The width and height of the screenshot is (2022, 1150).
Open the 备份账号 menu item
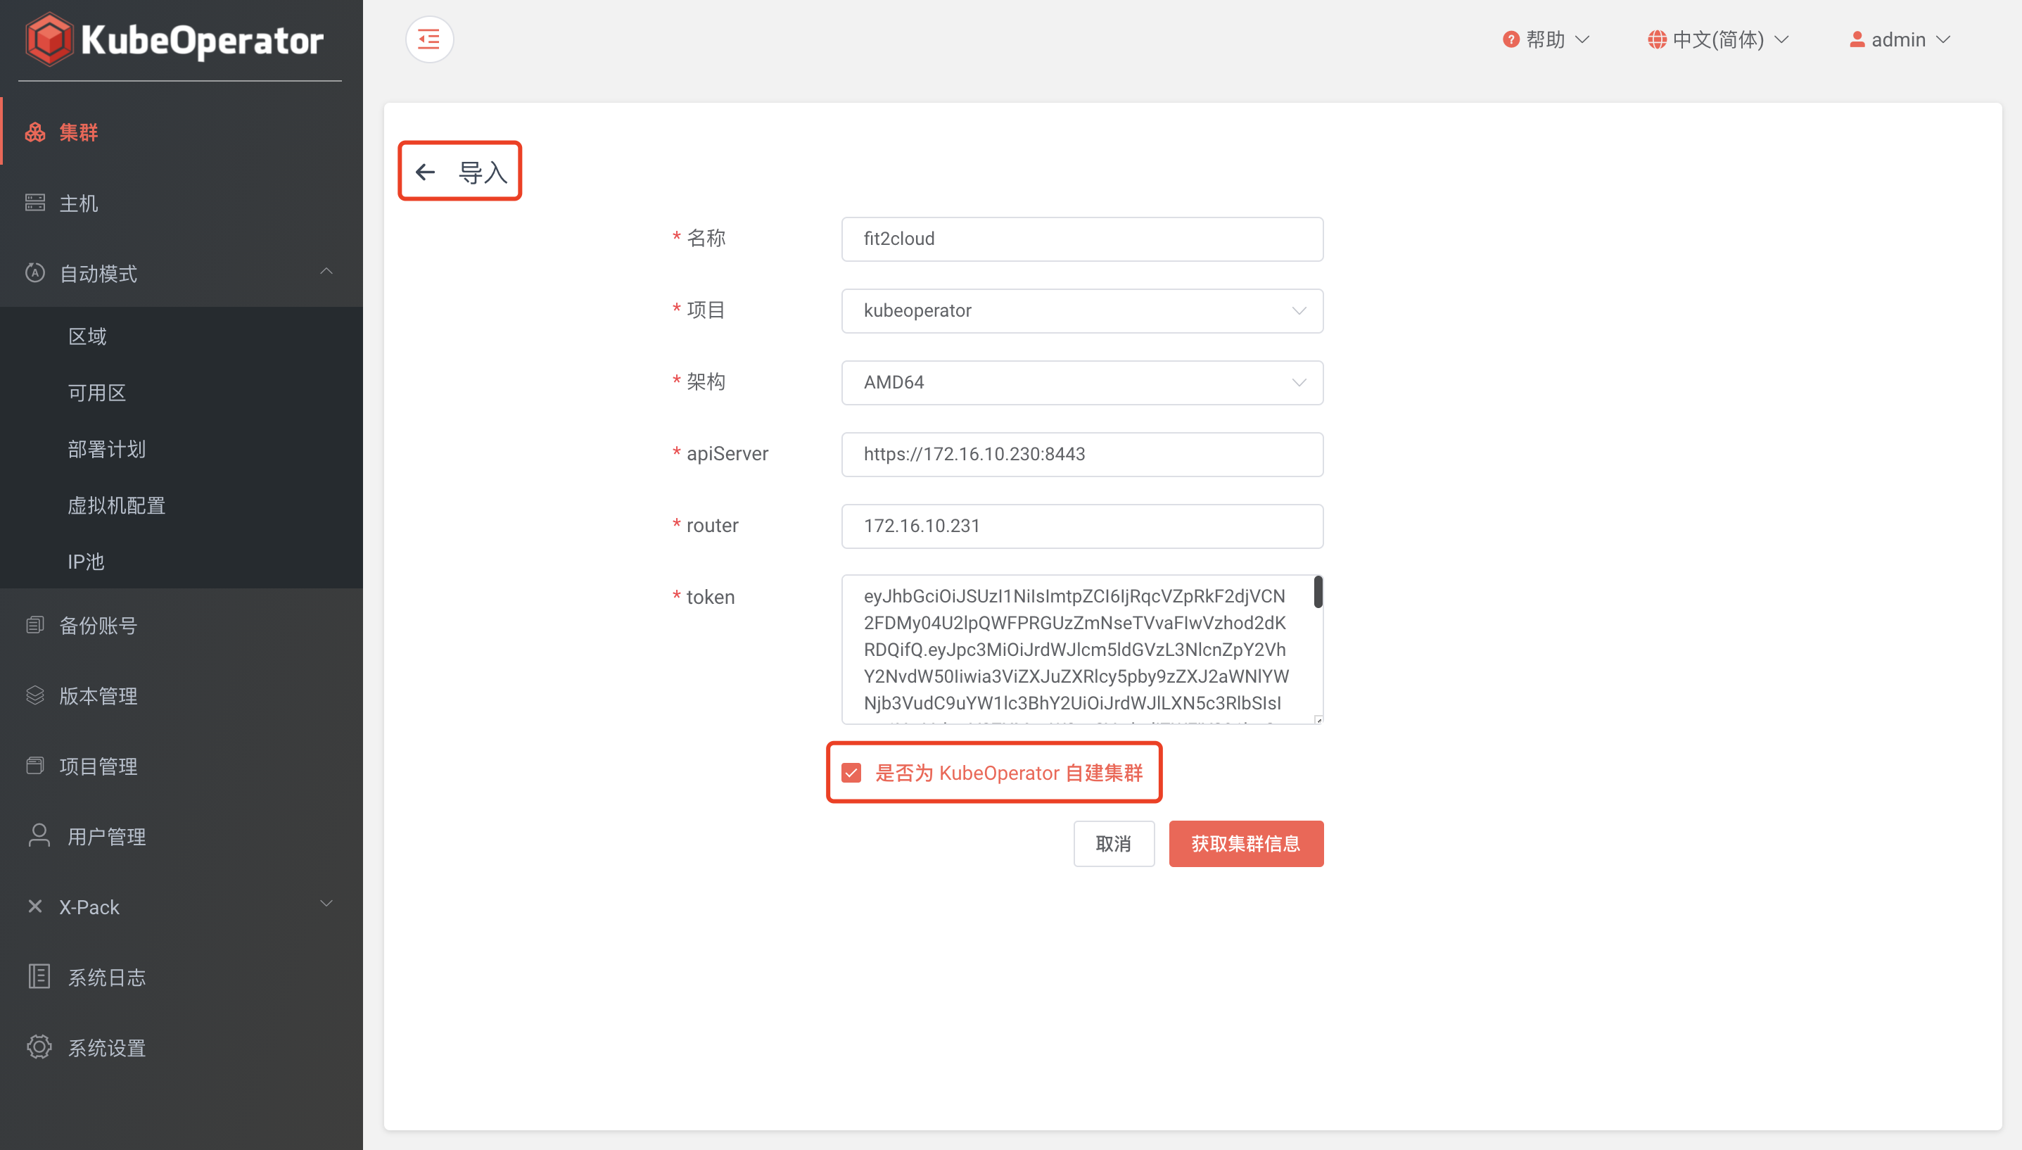182,625
